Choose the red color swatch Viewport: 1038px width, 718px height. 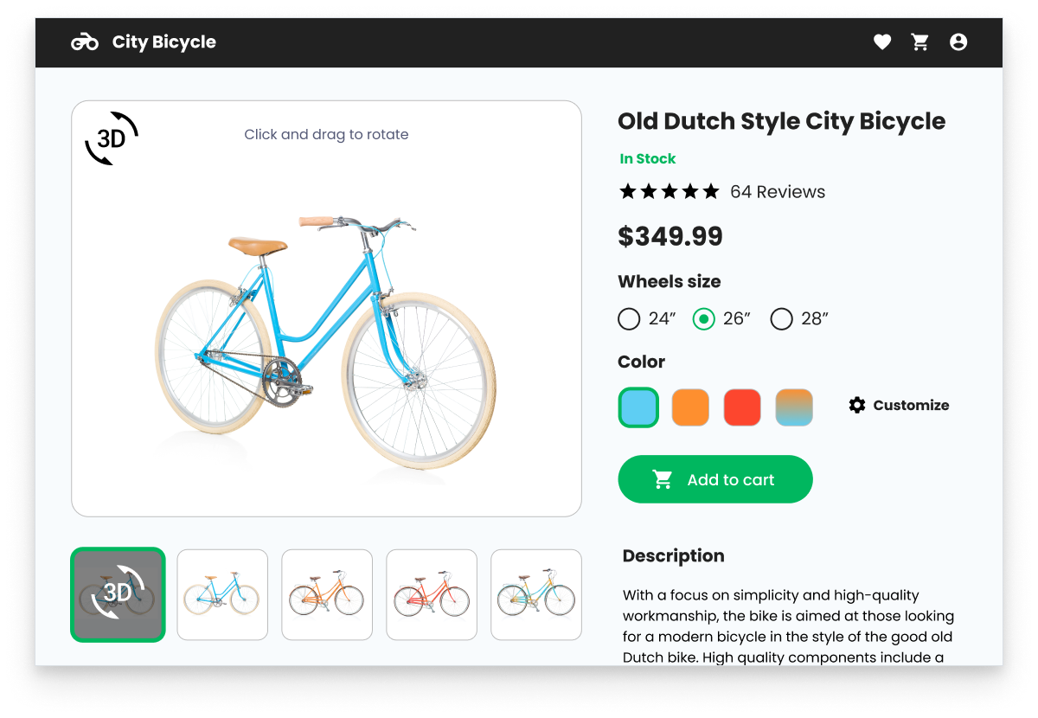tap(742, 407)
